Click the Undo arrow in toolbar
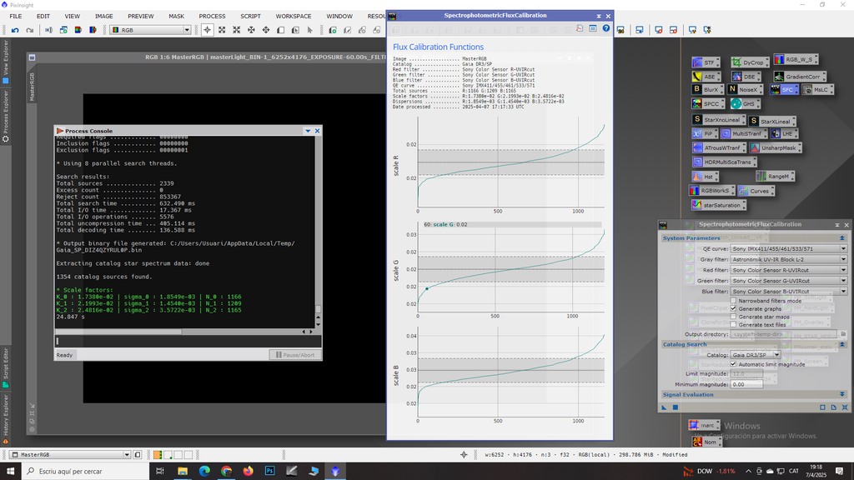The height and width of the screenshot is (480, 854). coord(15,30)
